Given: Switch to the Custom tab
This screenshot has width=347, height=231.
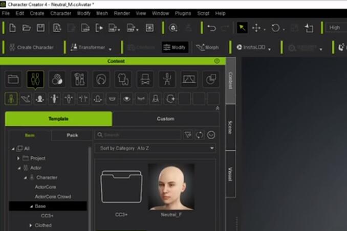Looking at the screenshot, I should (x=166, y=119).
